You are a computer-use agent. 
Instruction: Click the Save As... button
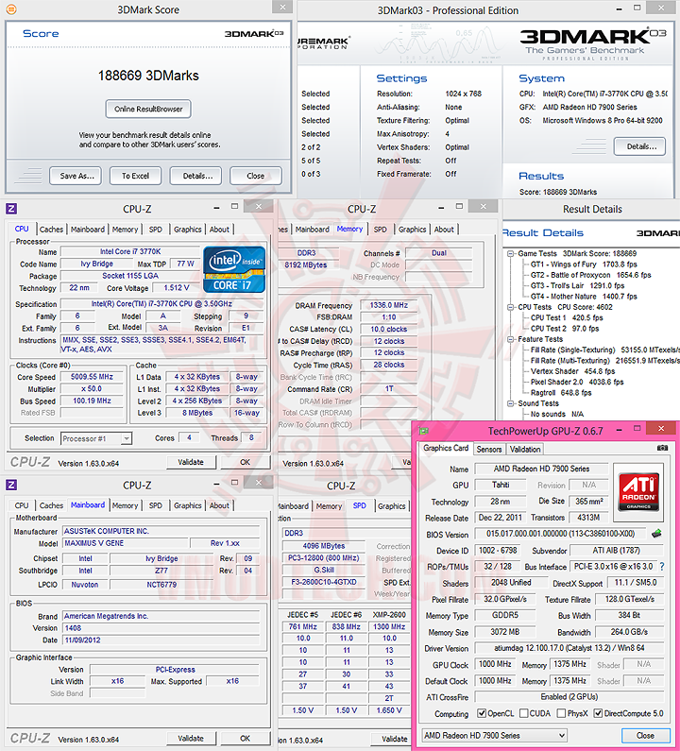76,176
